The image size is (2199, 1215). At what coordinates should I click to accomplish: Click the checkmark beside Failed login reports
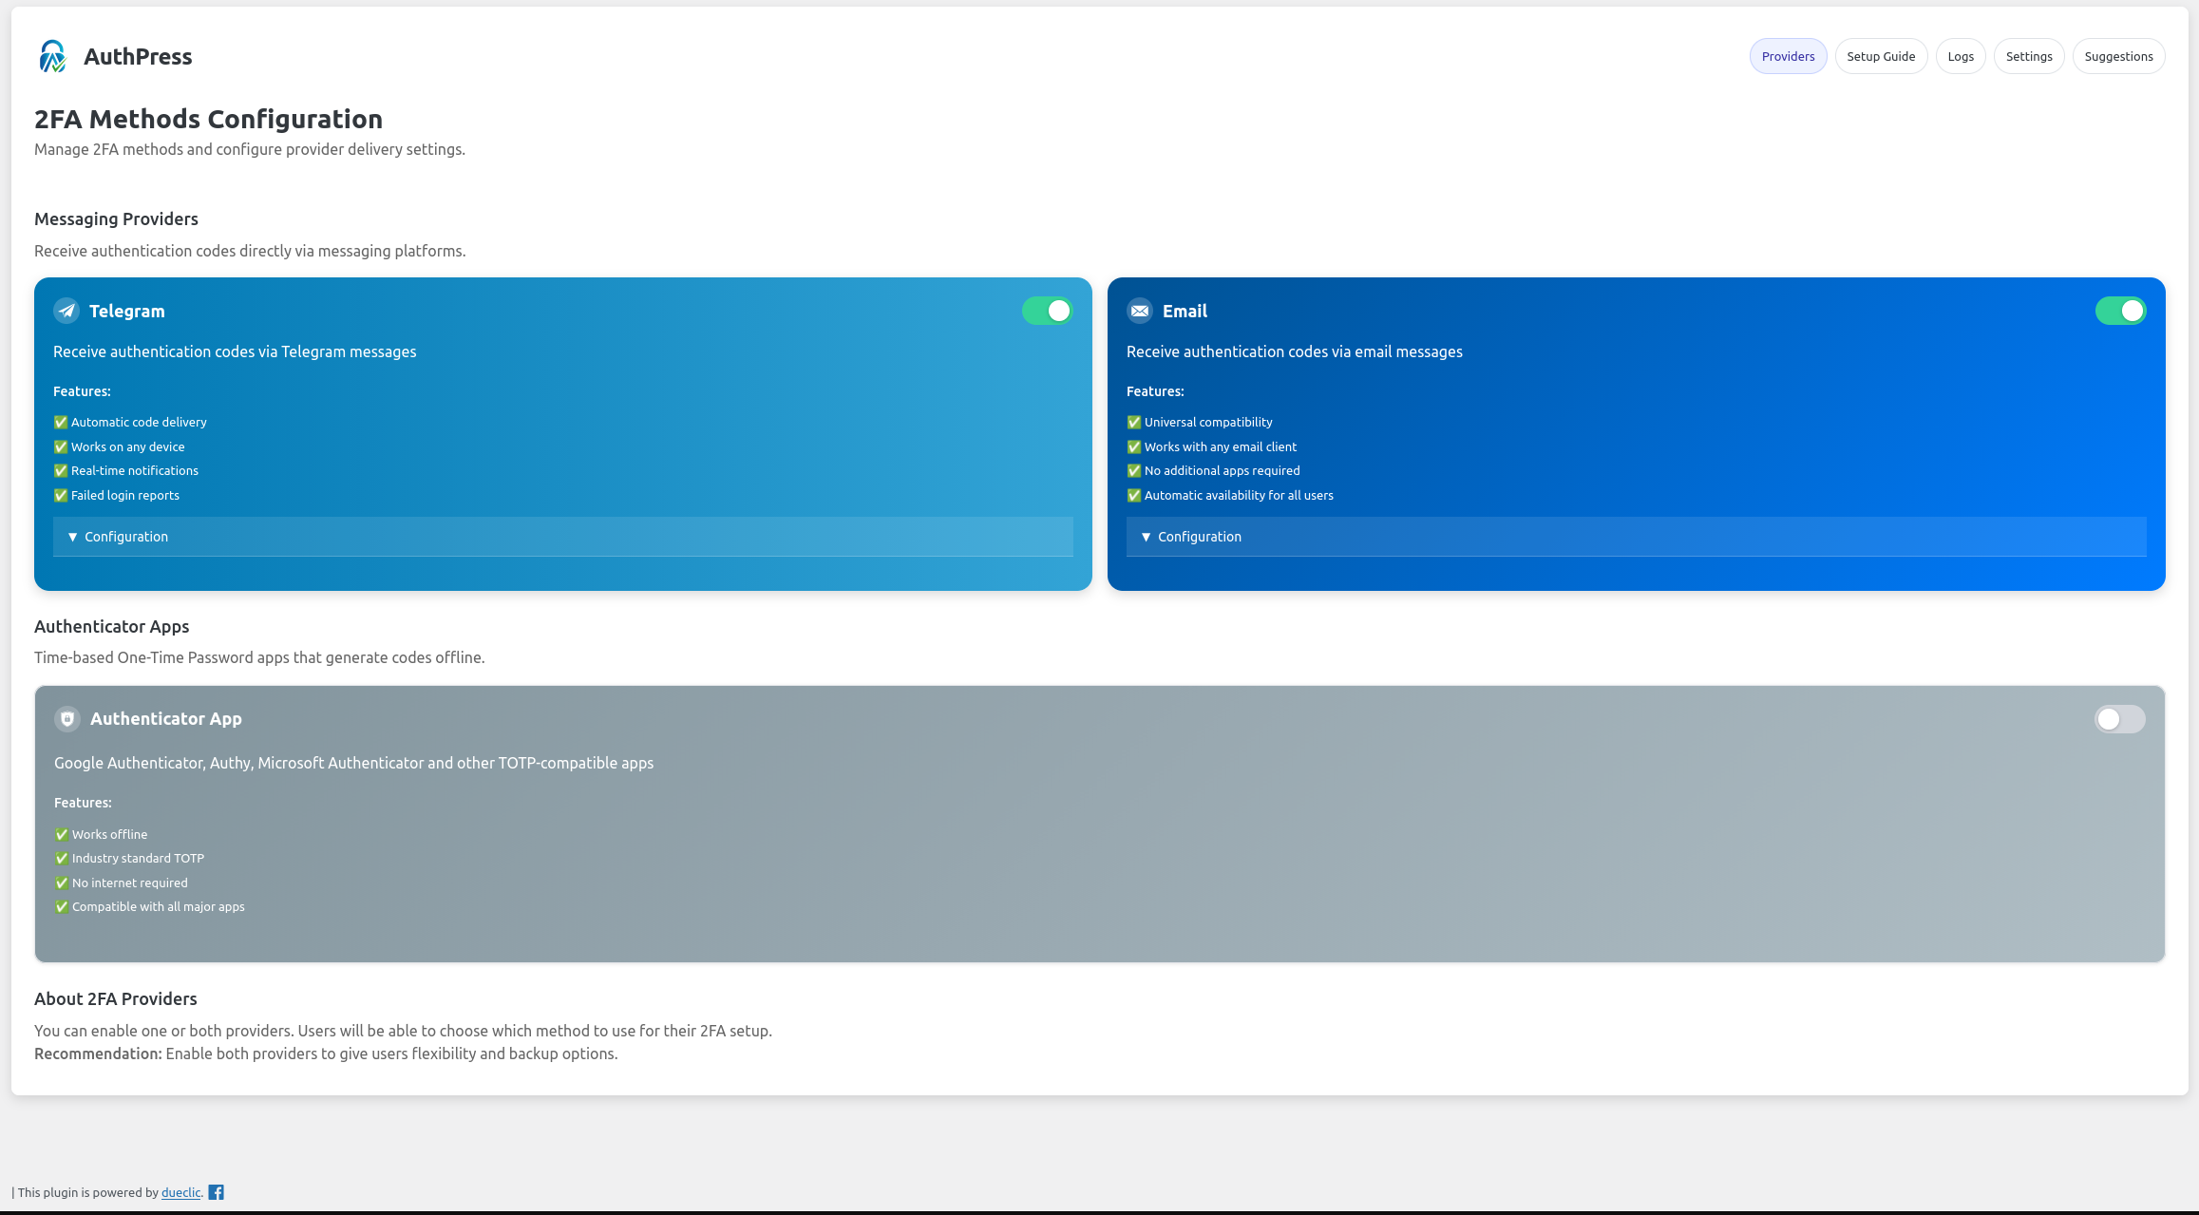pyautogui.click(x=60, y=495)
